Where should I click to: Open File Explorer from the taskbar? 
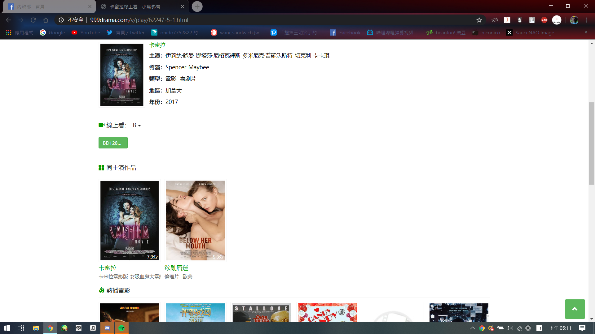[x=36, y=328]
